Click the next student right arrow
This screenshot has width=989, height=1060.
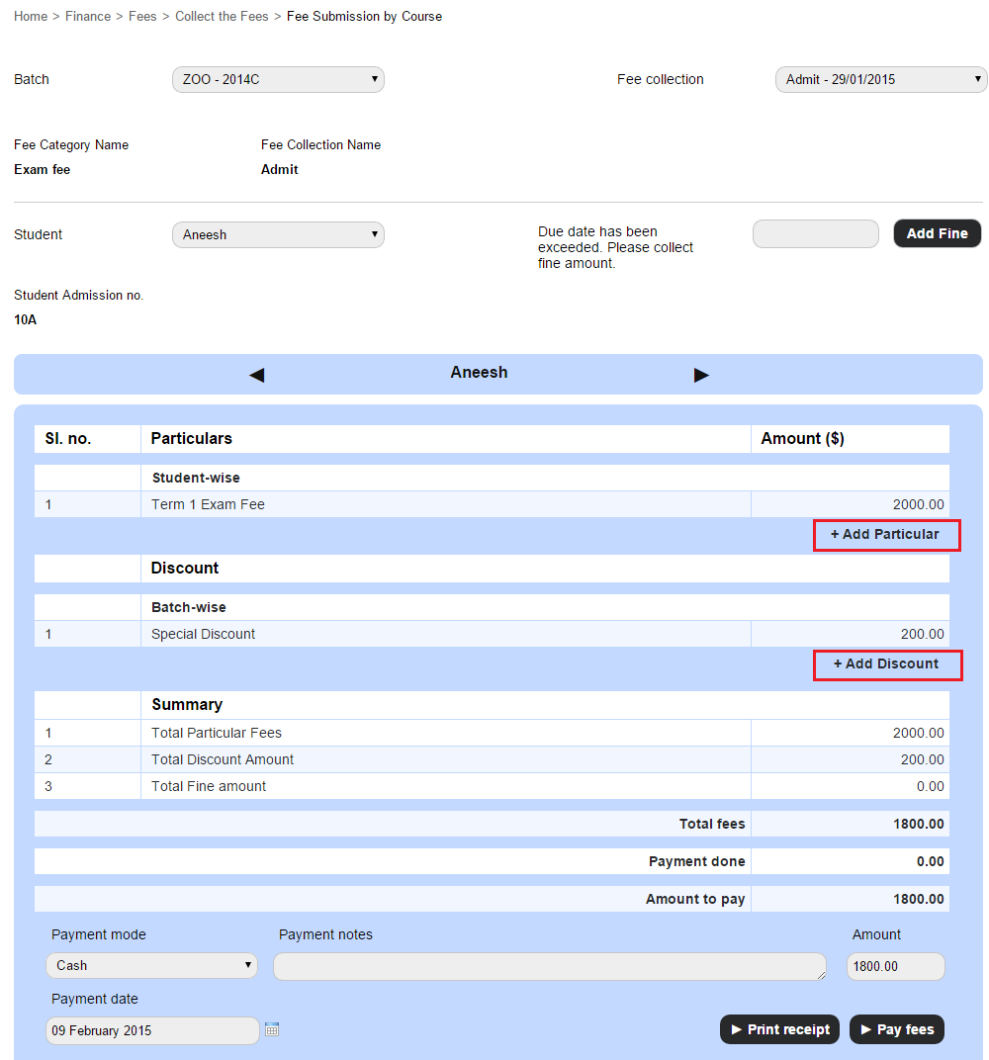click(x=701, y=375)
